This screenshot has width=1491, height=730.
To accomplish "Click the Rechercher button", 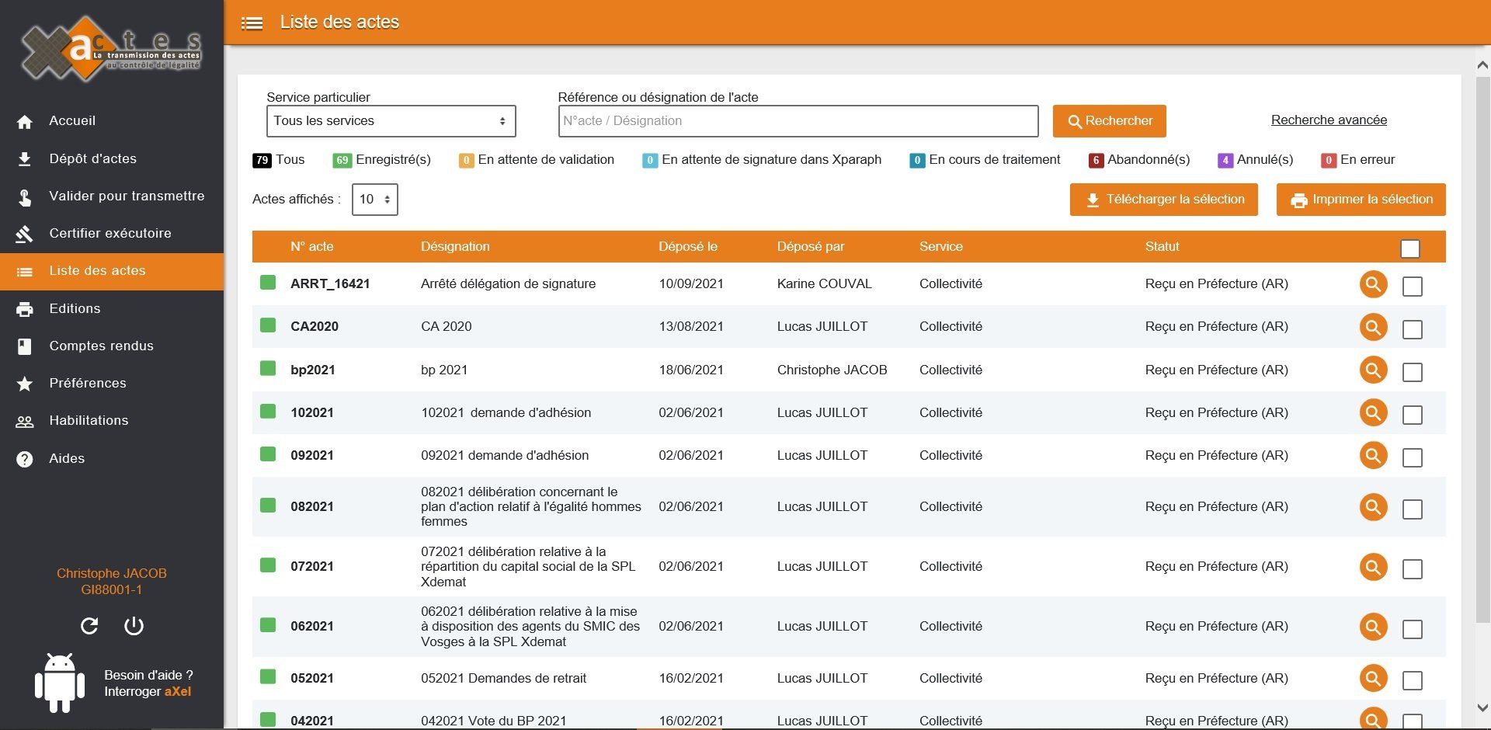I will pos(1109,121).
